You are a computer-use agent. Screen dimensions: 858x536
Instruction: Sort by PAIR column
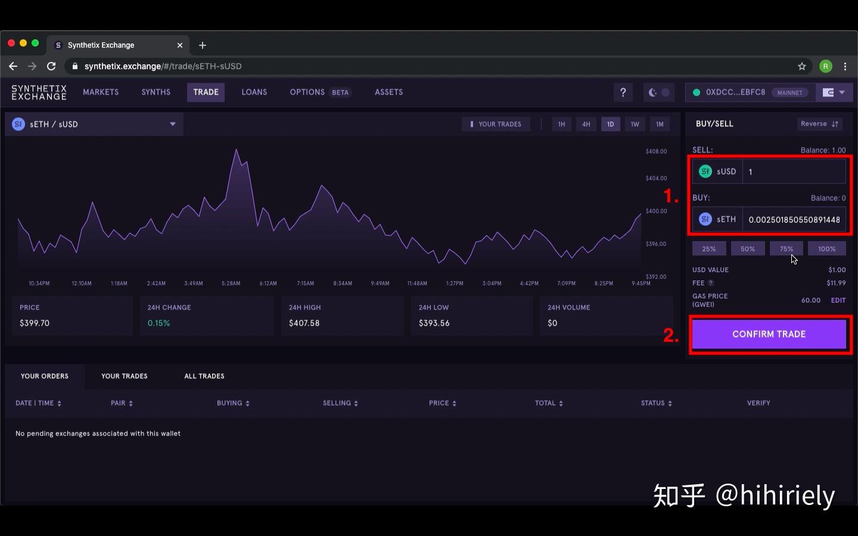pyautogui.click(x=122, y=403)
